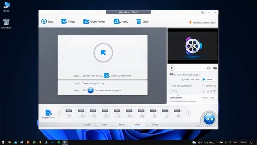Show hidden tray icons chevron

pyautogui.click(x=218, y=142)
